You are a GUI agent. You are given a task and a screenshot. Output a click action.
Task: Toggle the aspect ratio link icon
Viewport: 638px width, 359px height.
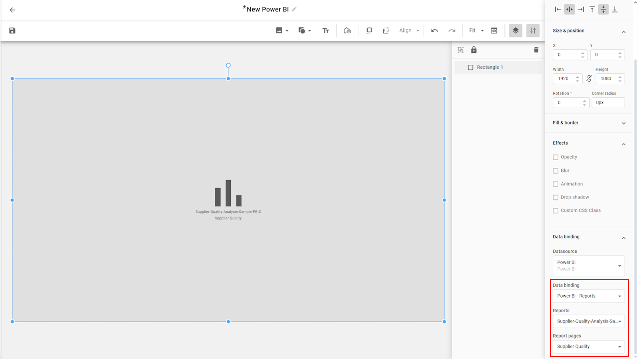(589, 79)
